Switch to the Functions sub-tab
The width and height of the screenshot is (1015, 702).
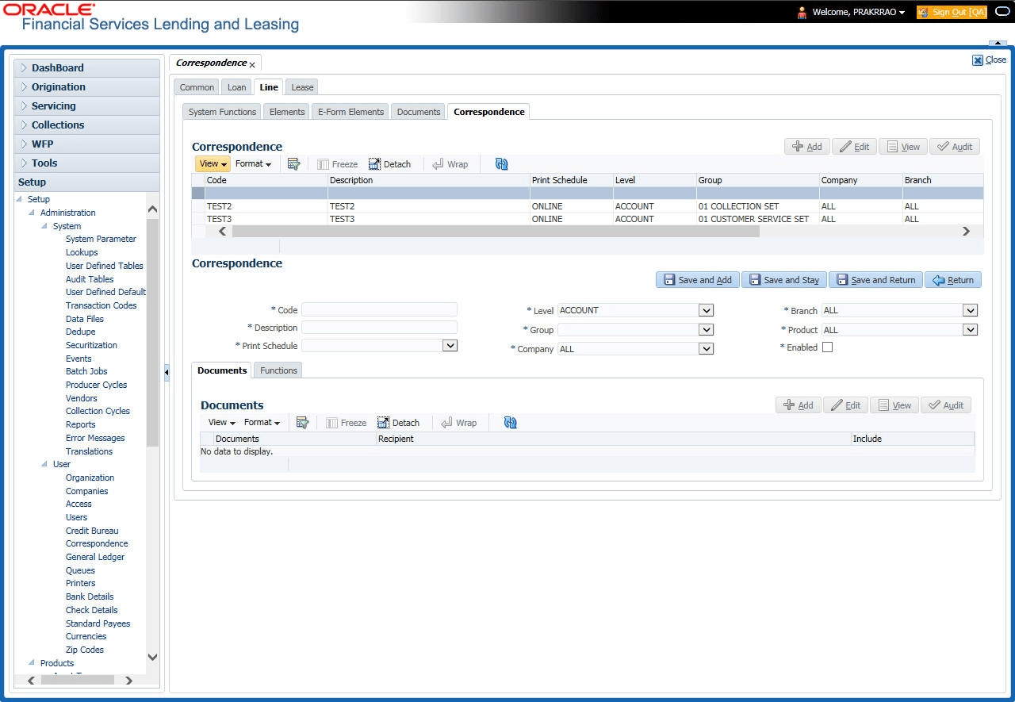278,370
